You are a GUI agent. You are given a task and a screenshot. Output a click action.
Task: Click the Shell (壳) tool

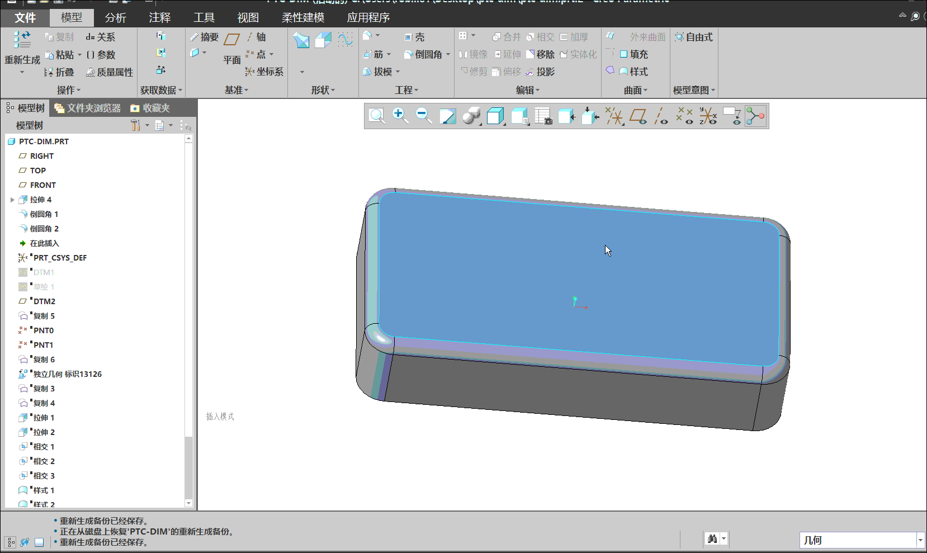pyautogui.click(x=415, y=37)
